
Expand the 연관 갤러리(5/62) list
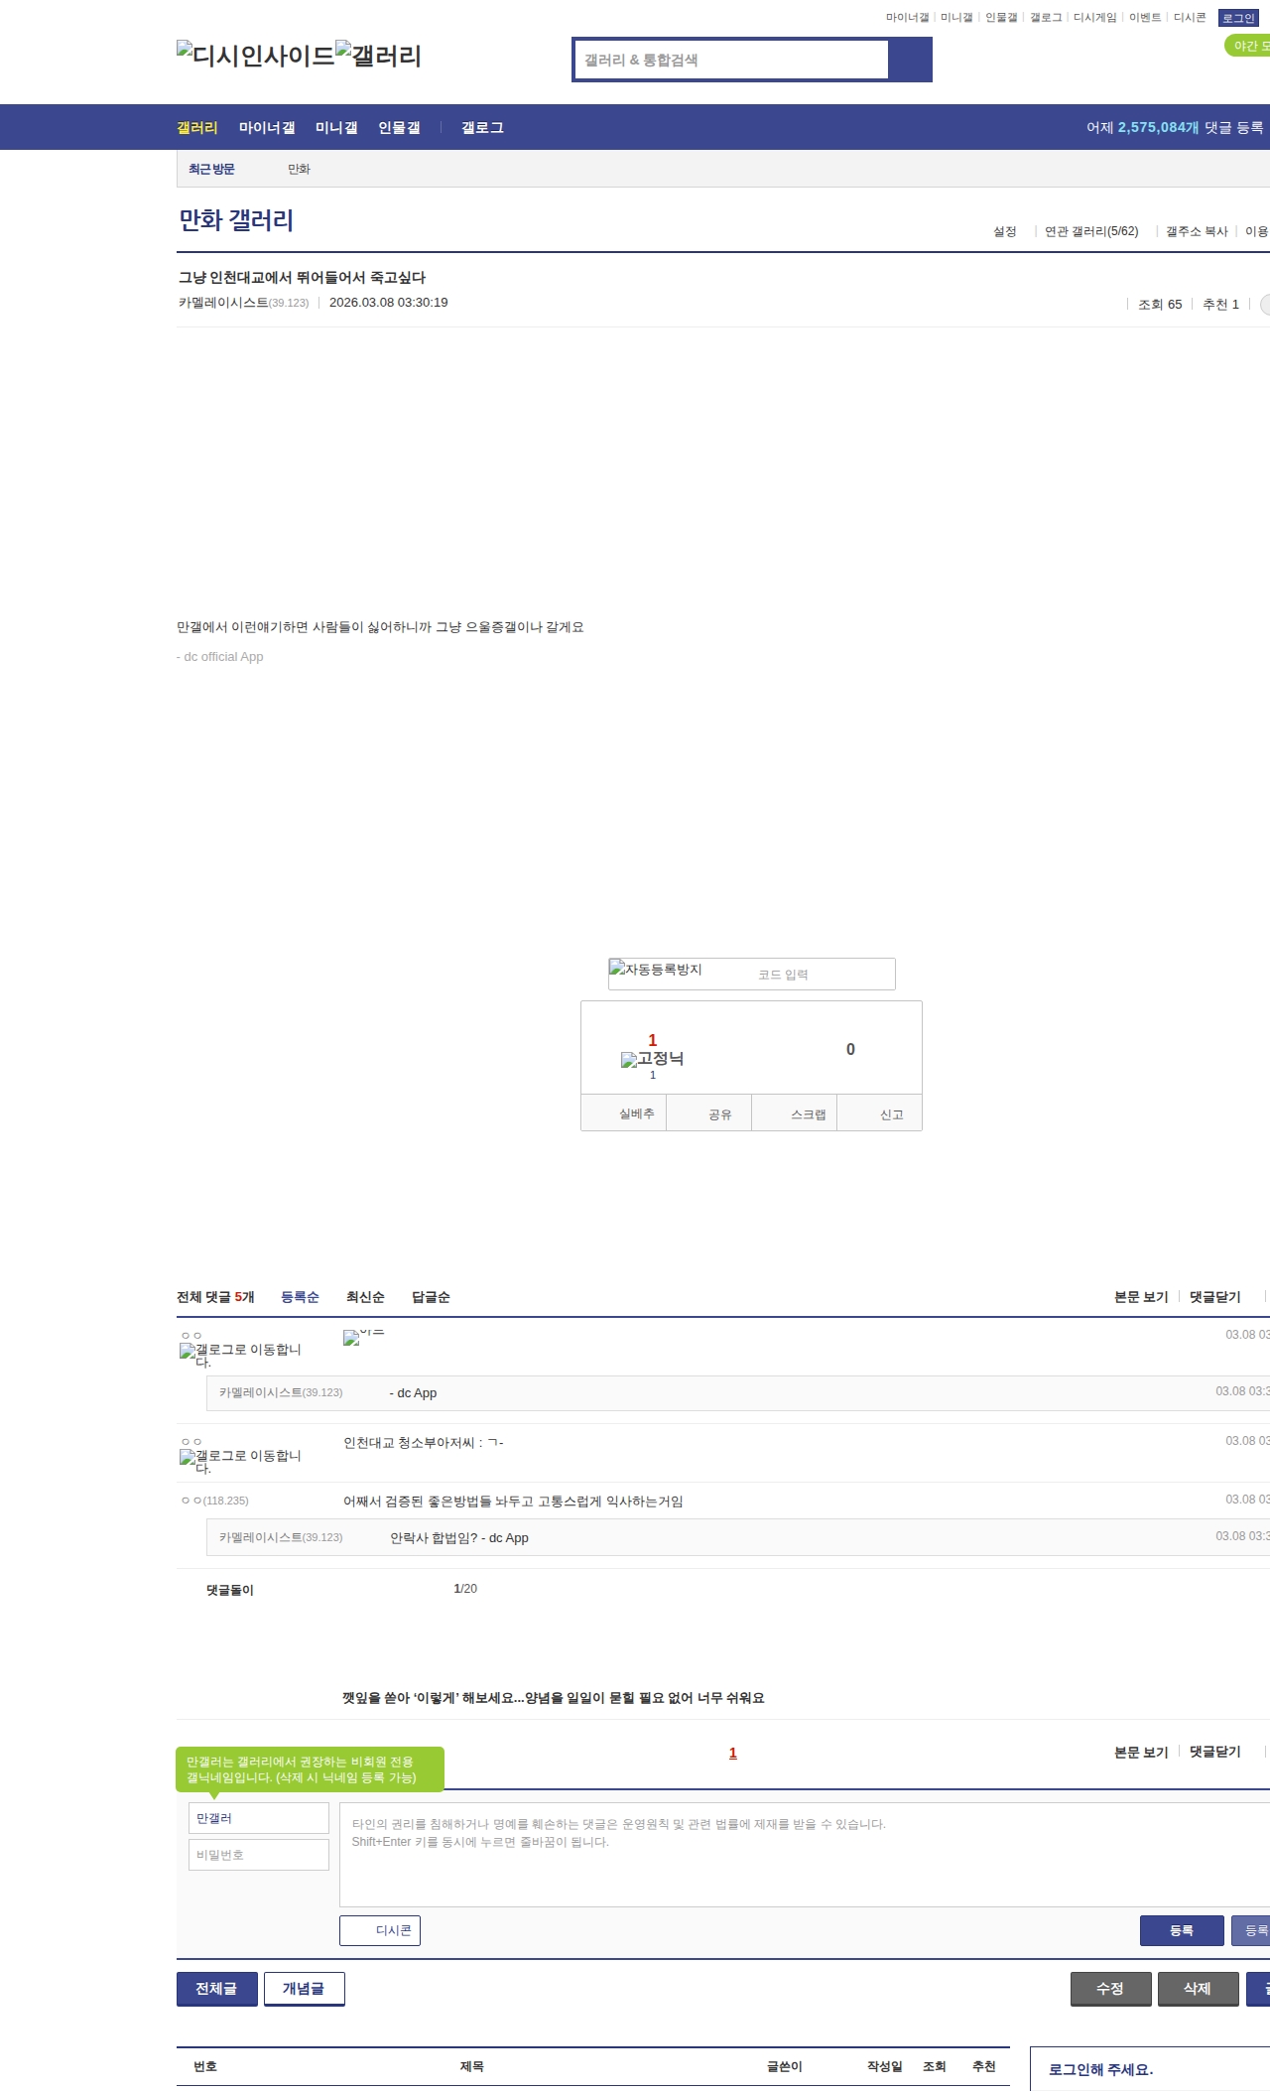(1091, 231)
